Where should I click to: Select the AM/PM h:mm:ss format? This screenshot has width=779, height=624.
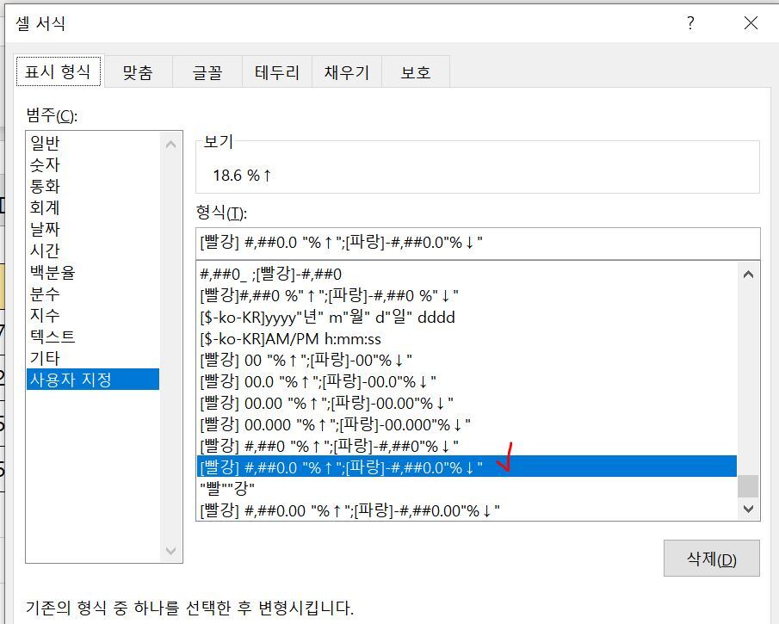[x=467, y=339]
